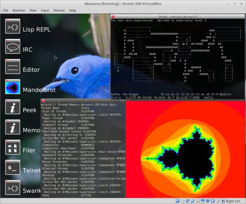The image size is (246, 204).
Task: Click the shared folders status icon
Action: point(198,201)
